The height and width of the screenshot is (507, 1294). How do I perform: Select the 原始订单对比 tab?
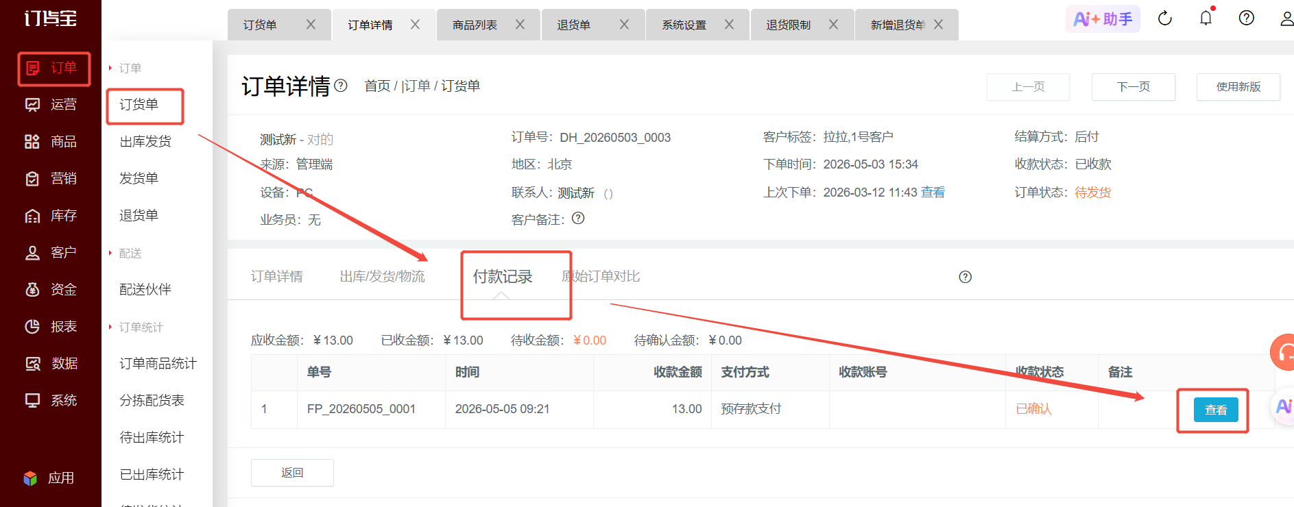pos(601,276)
